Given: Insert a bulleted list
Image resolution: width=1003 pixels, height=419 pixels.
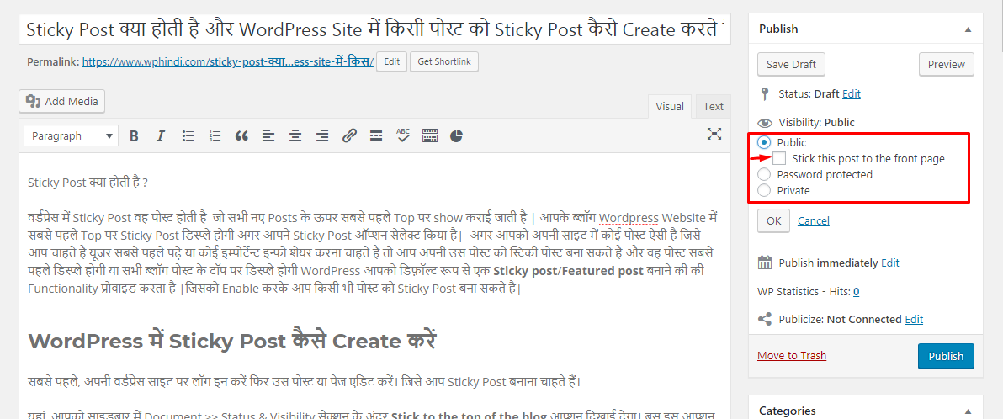Looking at the screenshot, I should coord(188,135).
